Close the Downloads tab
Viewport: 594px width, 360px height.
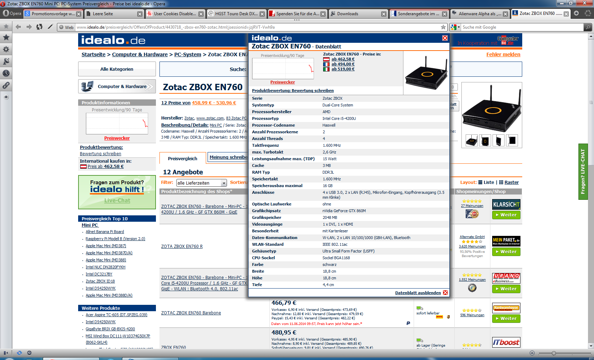point(384,14)
